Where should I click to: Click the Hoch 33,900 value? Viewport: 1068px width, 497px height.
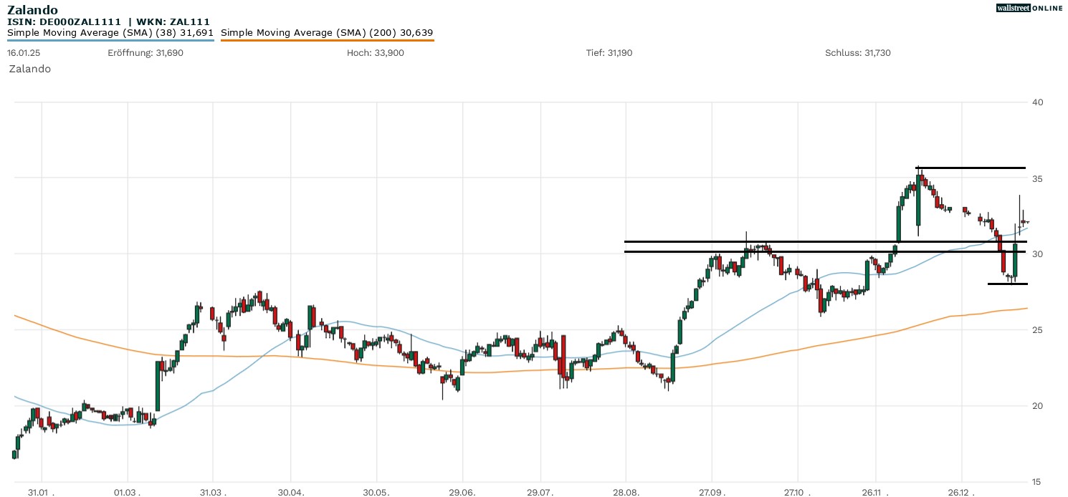pos(375,53)
